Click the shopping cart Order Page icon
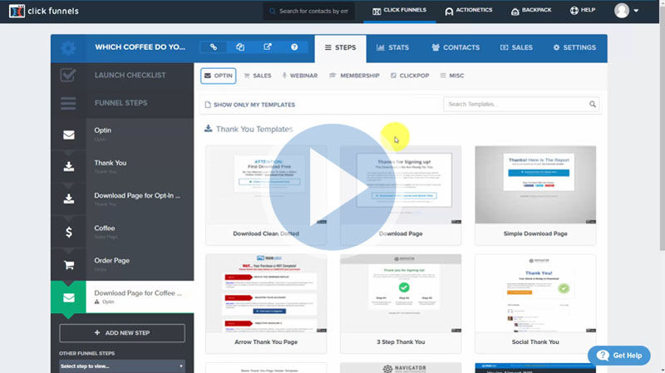The height and width of the screenshot is (373, 665). 68,264
